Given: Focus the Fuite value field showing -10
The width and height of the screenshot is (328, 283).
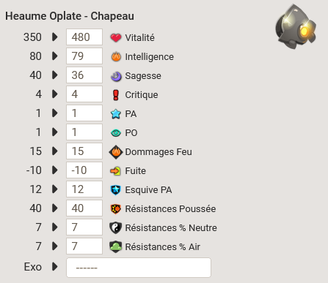Looking at the screenshot, I should point(84,170).
